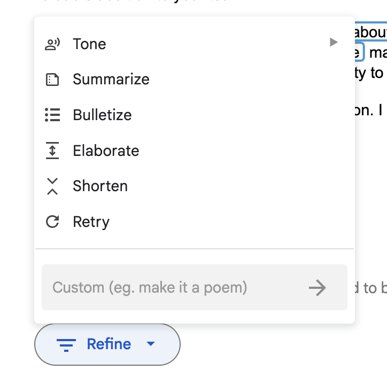Viewport: 387px width, 378px height.
Task: Click the Bulletize list icon
Action: coord(52,115)
